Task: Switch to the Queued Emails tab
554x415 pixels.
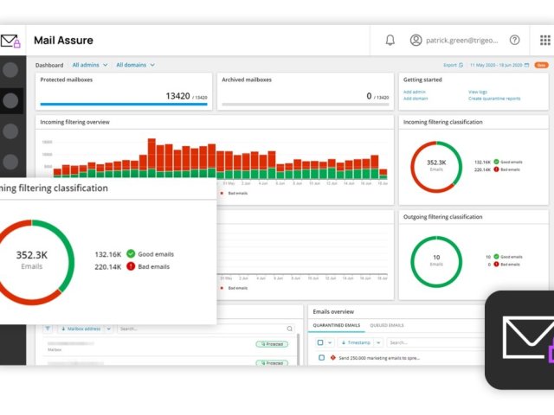Action: [x=386, y=325]
